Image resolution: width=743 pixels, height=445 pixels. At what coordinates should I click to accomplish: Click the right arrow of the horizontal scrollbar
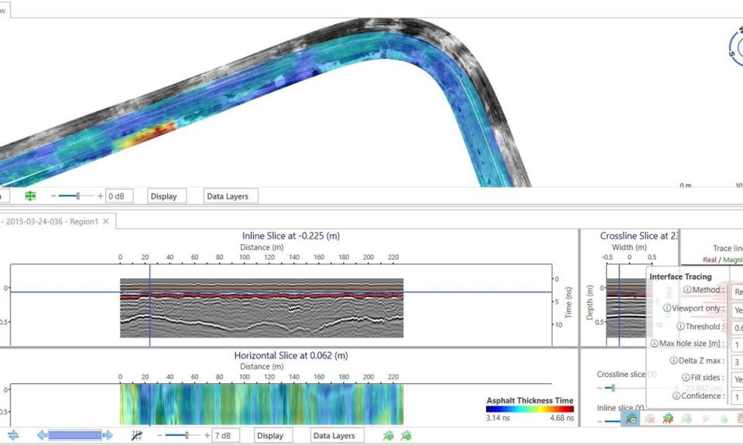point(108,435)
